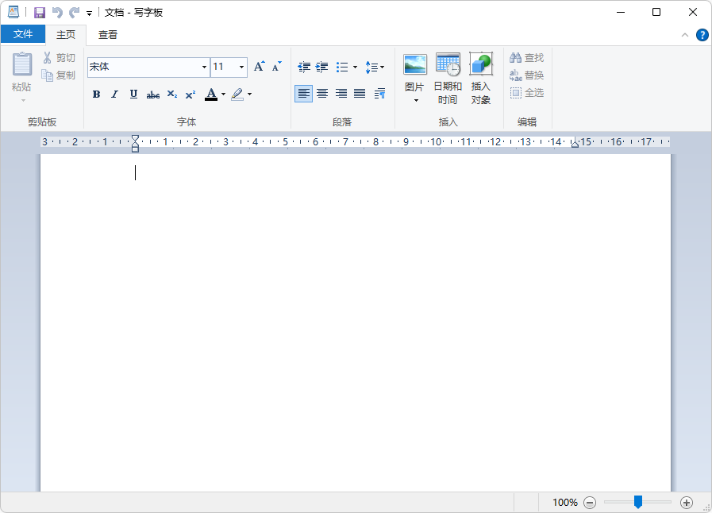The width and height of the screenshot is (712, 513).
Task: Click inside the blank document page
Action: click(356, 318)
